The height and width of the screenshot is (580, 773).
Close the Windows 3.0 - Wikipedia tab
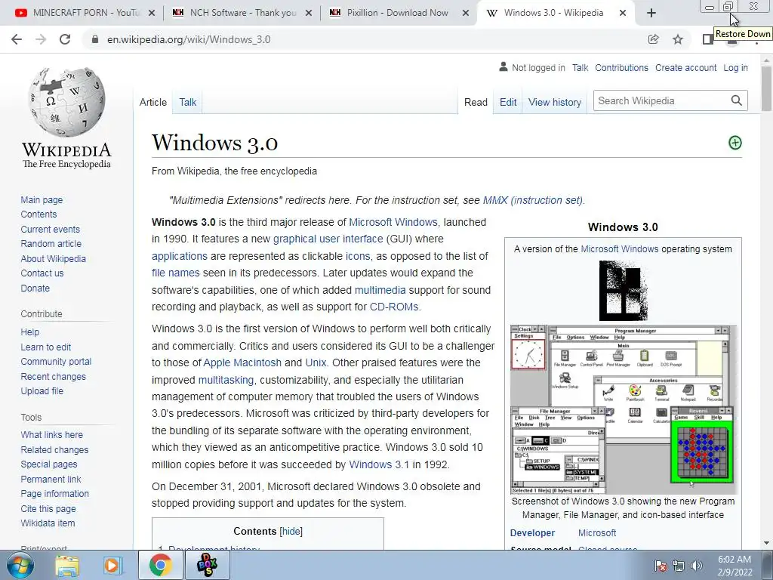[623, 13]
